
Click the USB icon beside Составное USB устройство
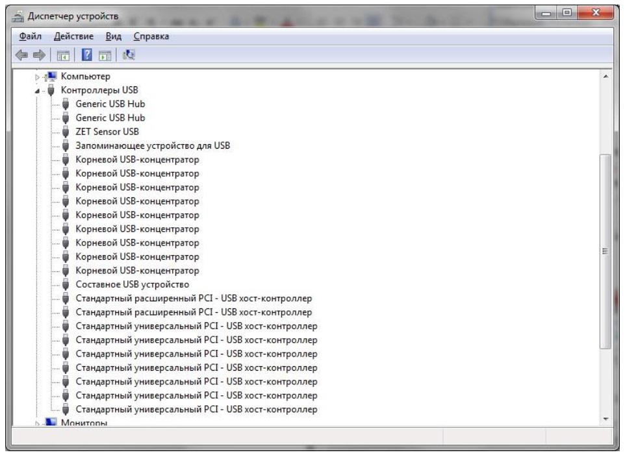pyautogui.click(x=66, y=284)
